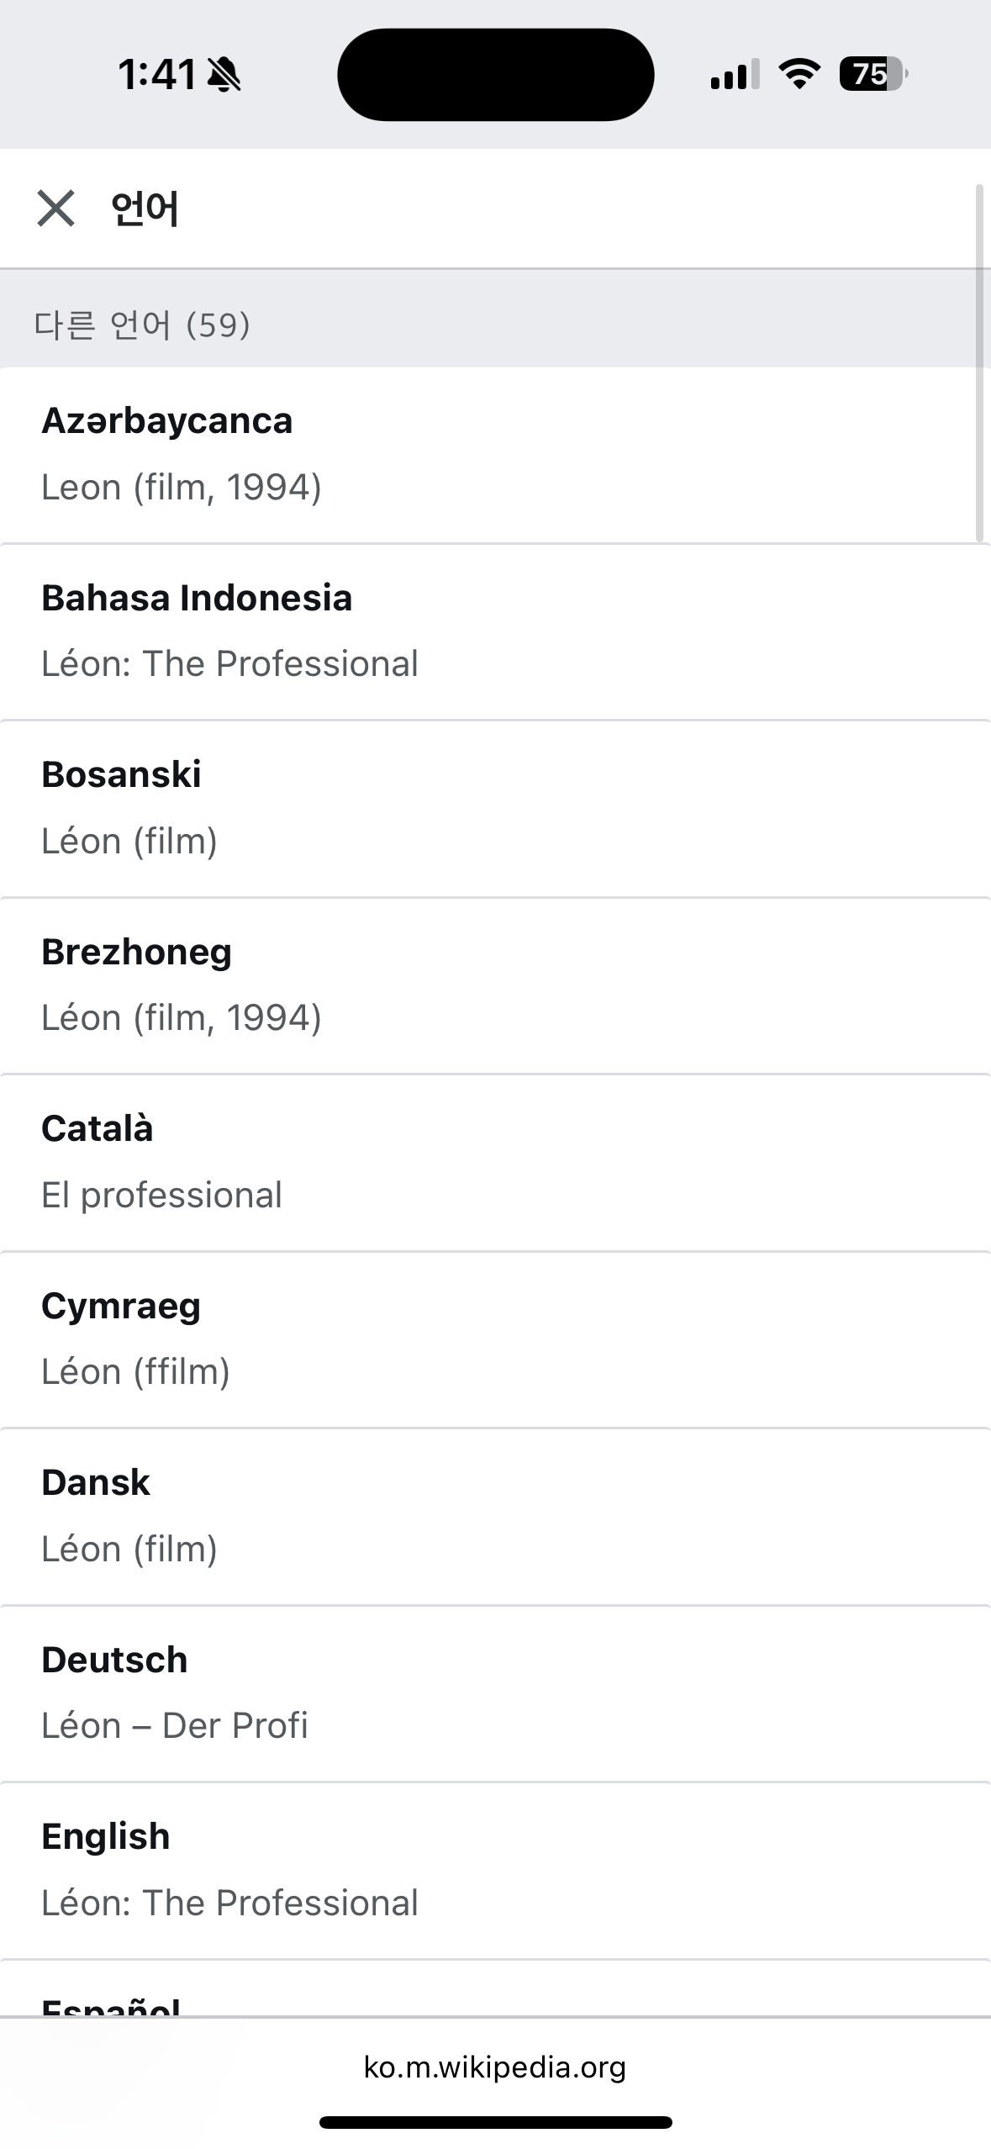The height and width of the screenshot is (2149, 991).
Task: Click the vertical scrollbar on right edge
Action: coord(978,363)
